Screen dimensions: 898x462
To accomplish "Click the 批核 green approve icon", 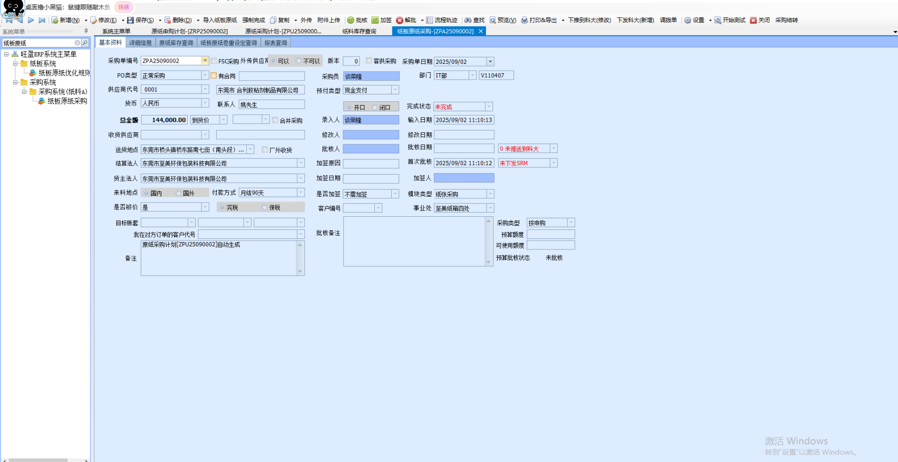I will click(351, 20).
